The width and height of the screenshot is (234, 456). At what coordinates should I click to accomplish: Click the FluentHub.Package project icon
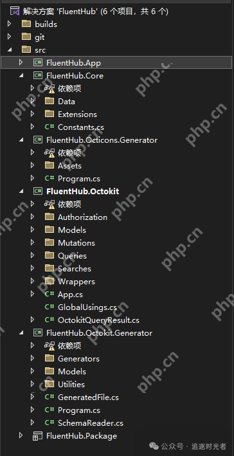[38, 435]
